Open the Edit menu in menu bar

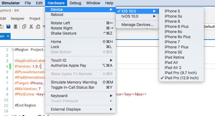(39, 3)
